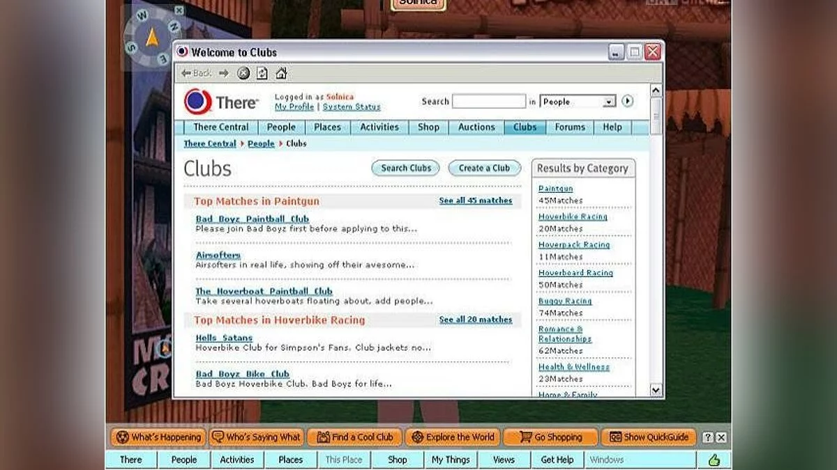Switch to the There Central tab

pos(221,127)
